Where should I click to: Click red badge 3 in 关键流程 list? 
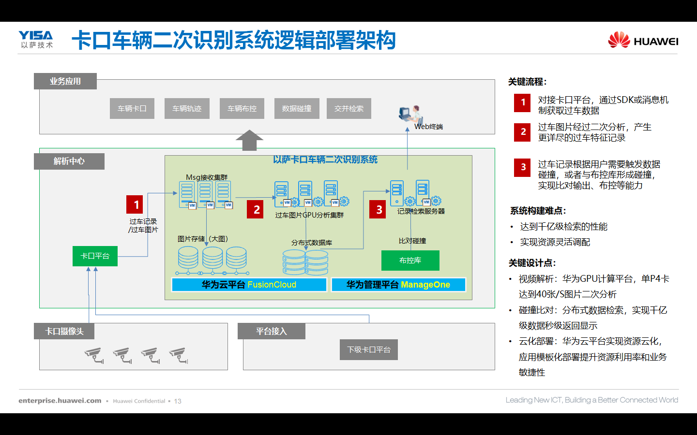pos(522,167)
